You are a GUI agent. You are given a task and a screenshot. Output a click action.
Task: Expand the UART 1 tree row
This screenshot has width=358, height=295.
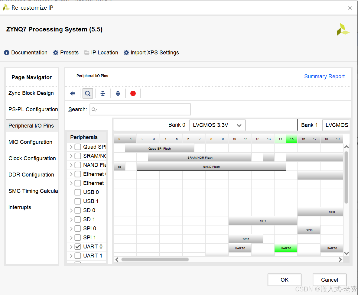[x=71, y=256]
